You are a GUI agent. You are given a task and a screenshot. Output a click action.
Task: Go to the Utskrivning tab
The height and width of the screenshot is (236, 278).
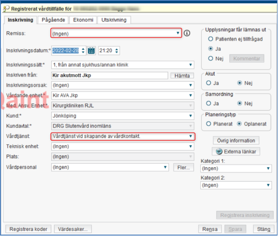click(114, 20)
